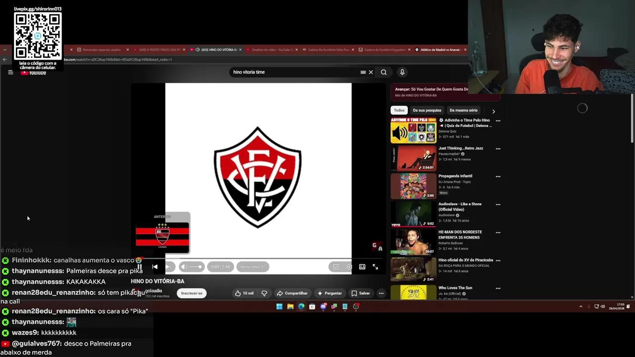Open the 'Neste vídeo' chapter chip
Image resolution: width=635 pixels, height=357 pixels.
coord(253,267)
